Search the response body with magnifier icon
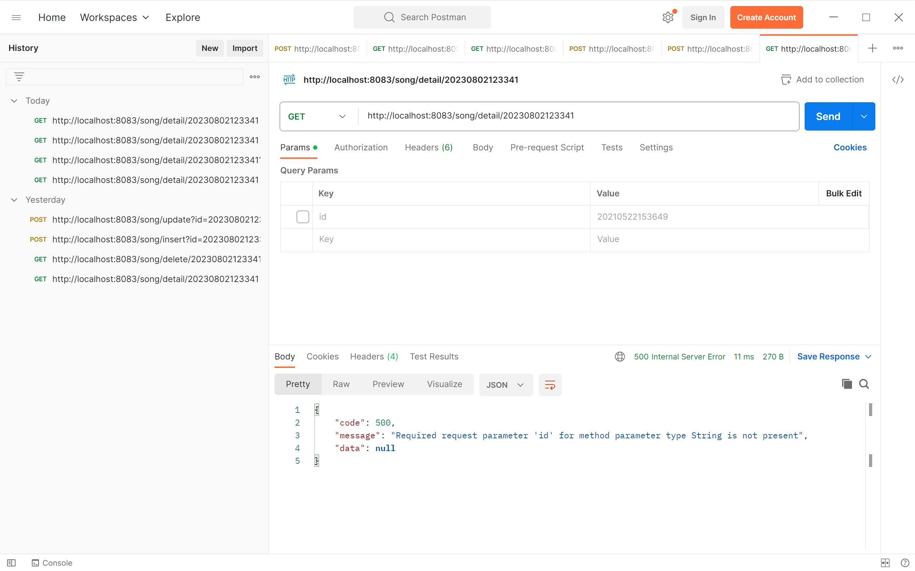The width and height of the screenshot is (915, 571). coord(864,384)
